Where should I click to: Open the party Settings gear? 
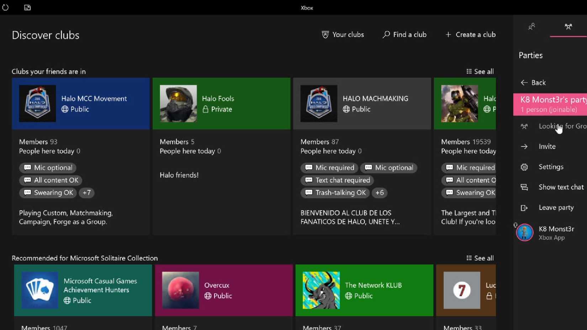tap(524, 167)
